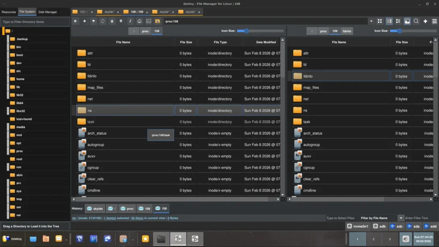Switch to the Disk Manager tab
439x247 pixels.
(x=48, y=12)
